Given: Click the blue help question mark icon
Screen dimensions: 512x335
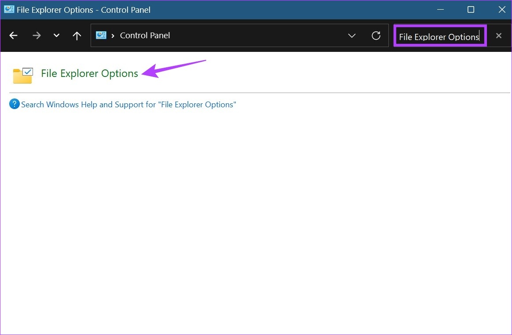Looking at the screenshot, I should click(15, 104).
